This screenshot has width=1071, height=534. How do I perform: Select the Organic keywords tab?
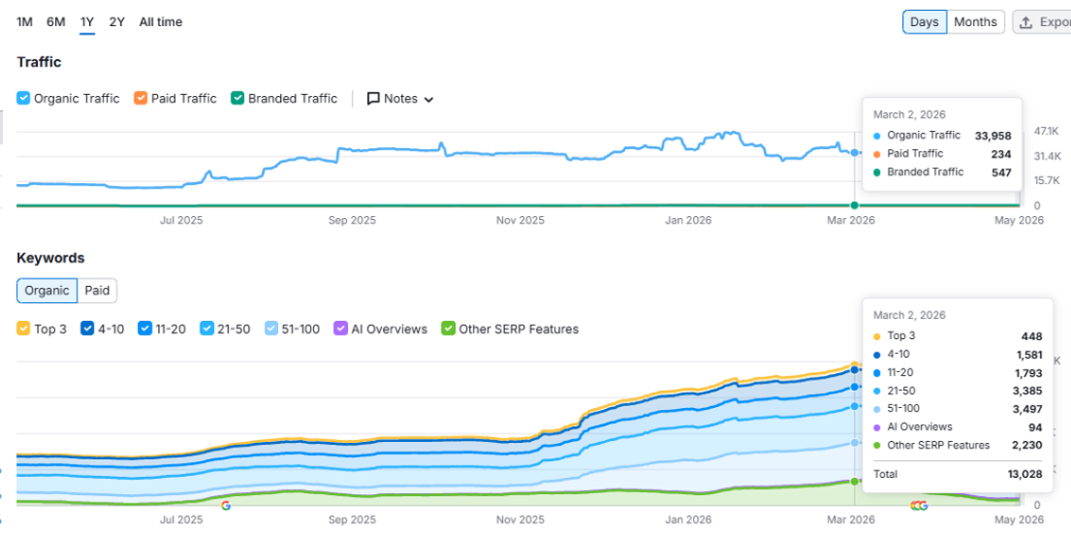[x=47, y=290]
